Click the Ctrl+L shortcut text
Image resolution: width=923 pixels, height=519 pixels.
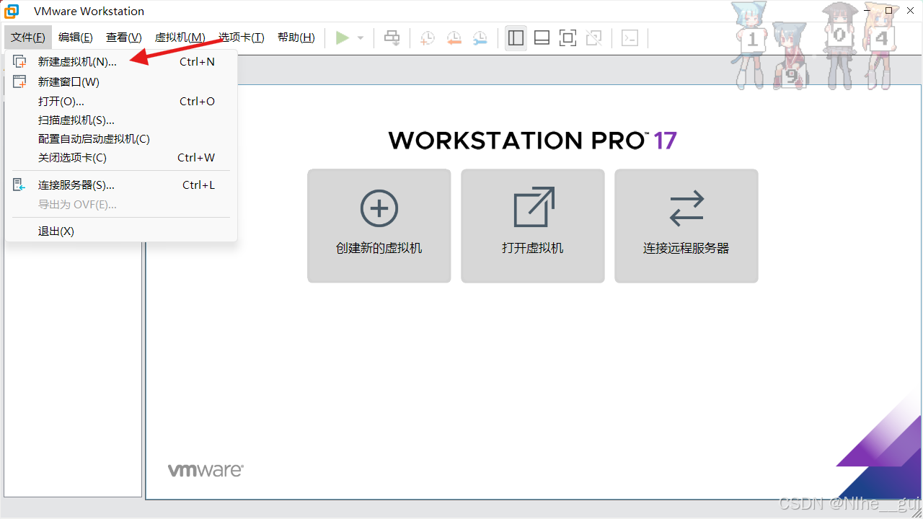(199, 185)
